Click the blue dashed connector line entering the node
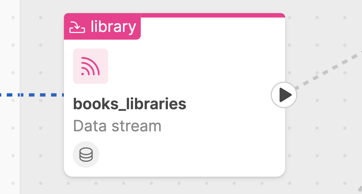362x194 pixels. 32,95
